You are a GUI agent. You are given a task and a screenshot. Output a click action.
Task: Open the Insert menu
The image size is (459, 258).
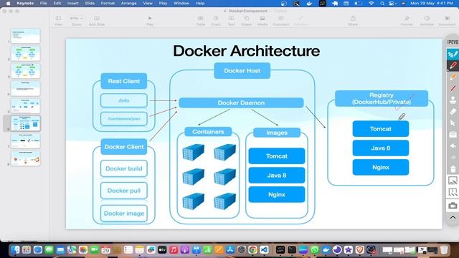(x=73, y=3)
